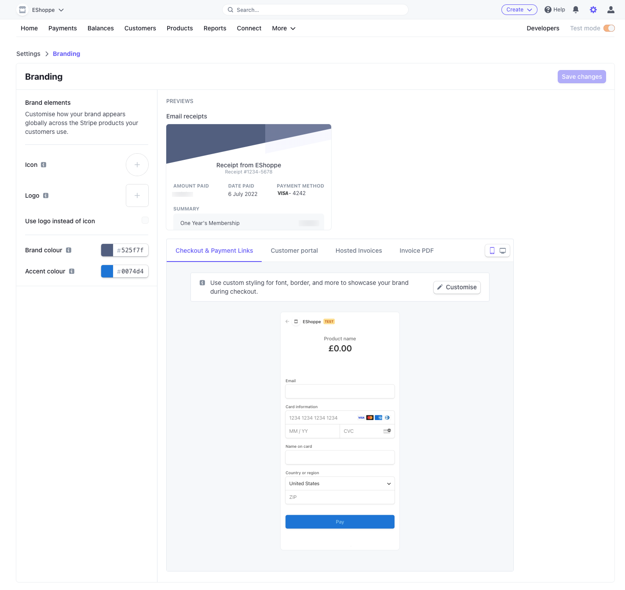Click the '£0.00' price in checkout preview
625x590 pixels.
coord(340,348)
